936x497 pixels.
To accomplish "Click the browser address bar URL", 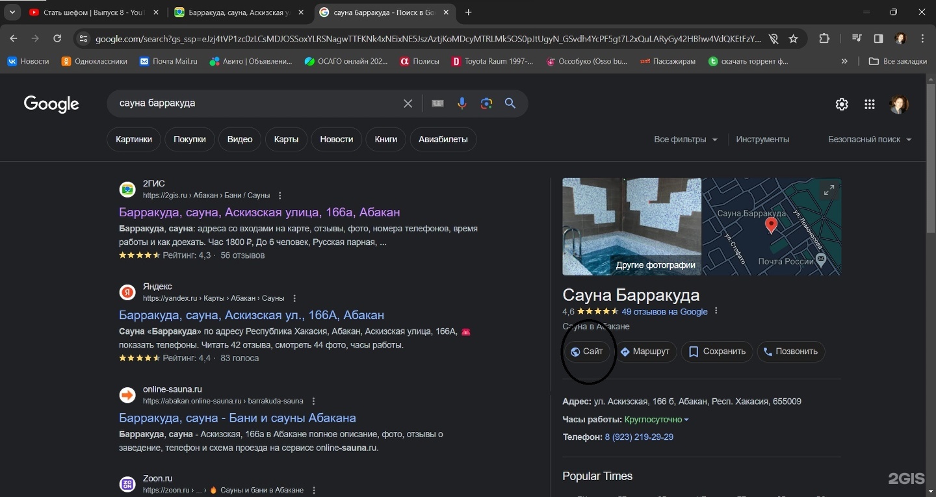I will pyautogui.click(x=428, y=39).
